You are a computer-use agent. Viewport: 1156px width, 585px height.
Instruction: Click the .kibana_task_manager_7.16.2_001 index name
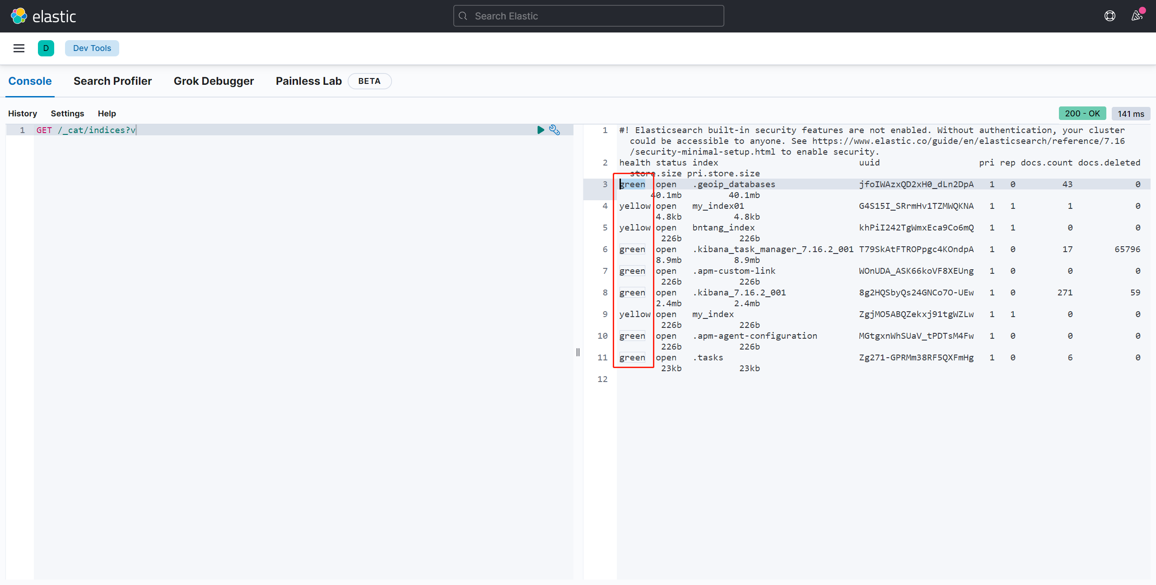click(773, 249)
